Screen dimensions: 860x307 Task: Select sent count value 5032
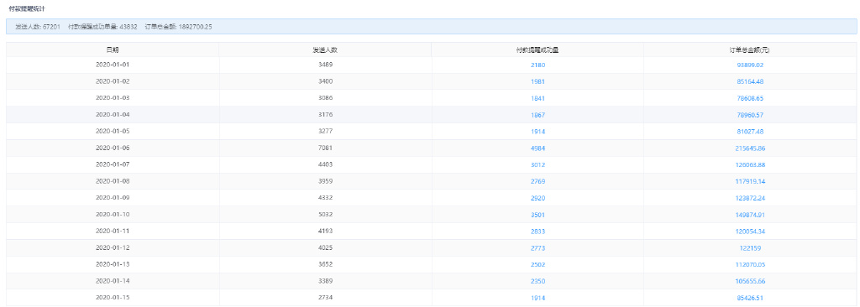point(325,215)
